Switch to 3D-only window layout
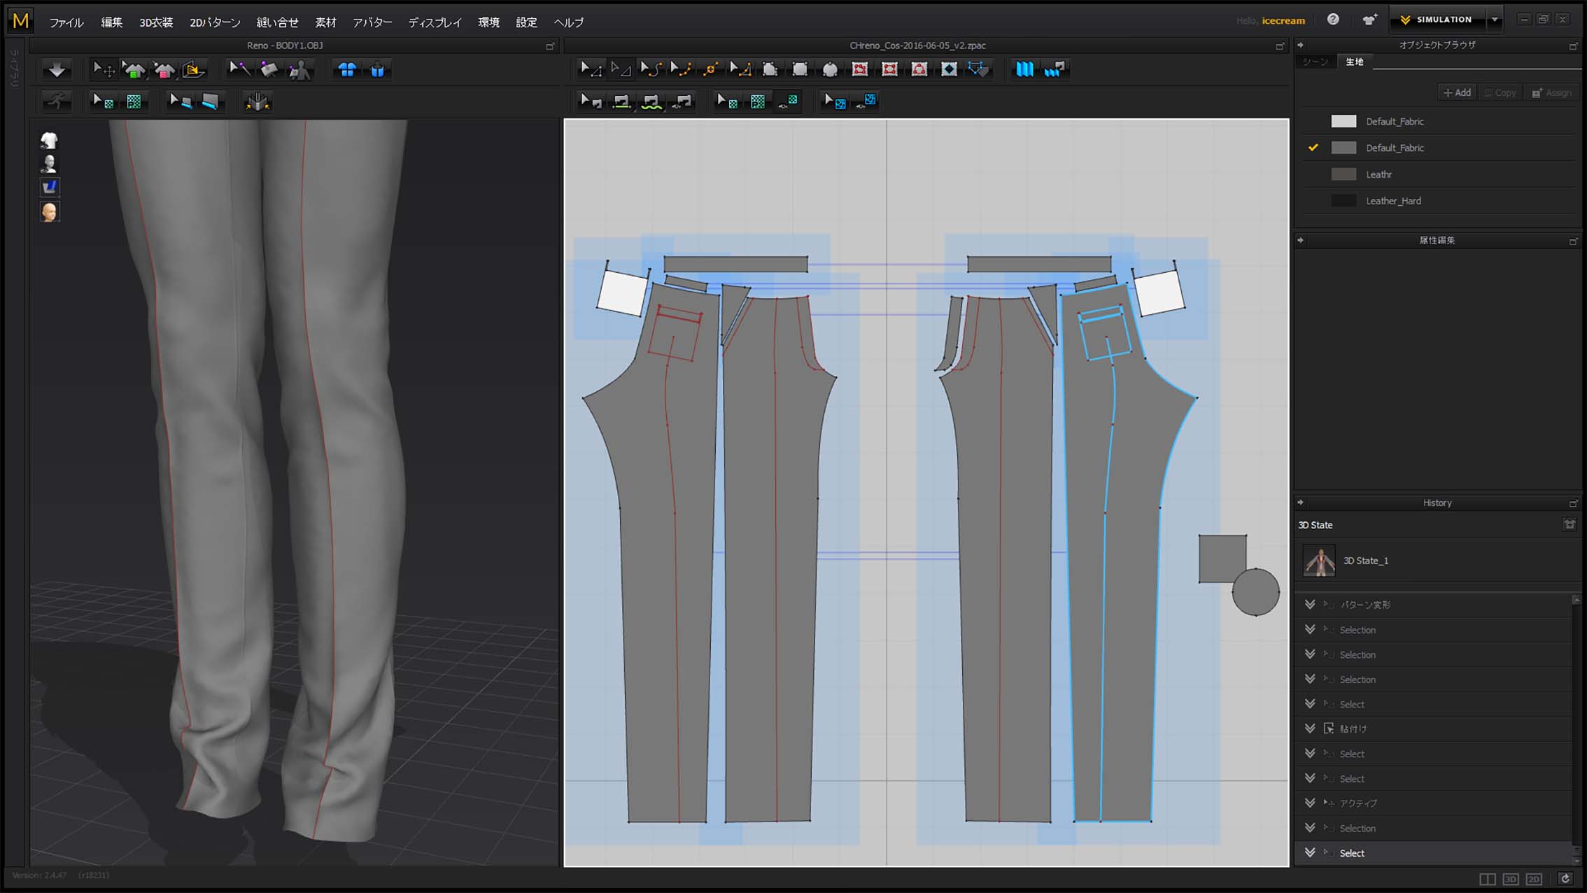The image size is (1587, 893). click(x=1511, y=879)
